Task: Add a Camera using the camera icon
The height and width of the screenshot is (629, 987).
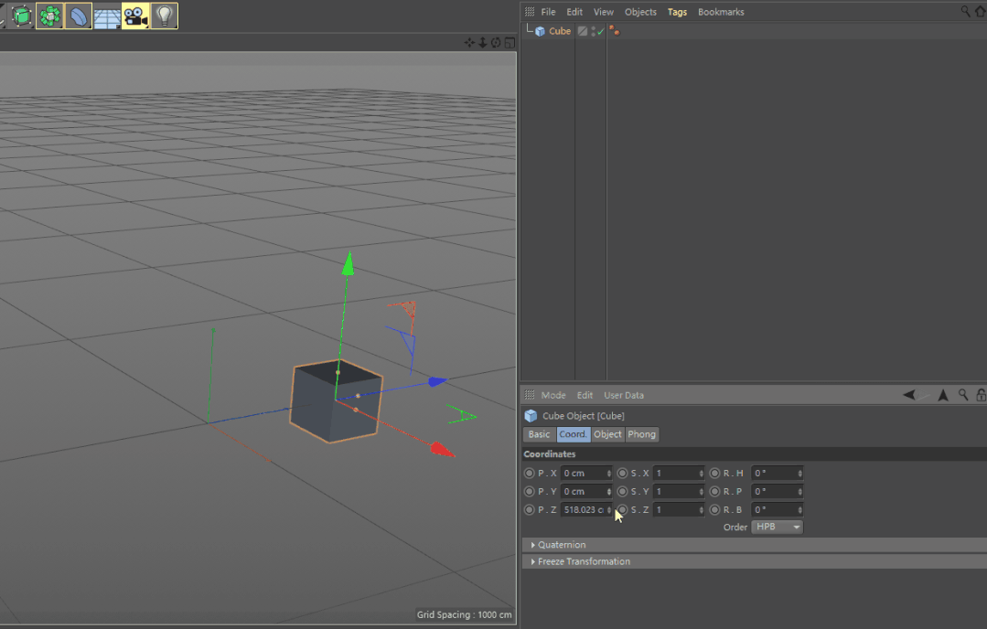Action: [x=135, y=16]
